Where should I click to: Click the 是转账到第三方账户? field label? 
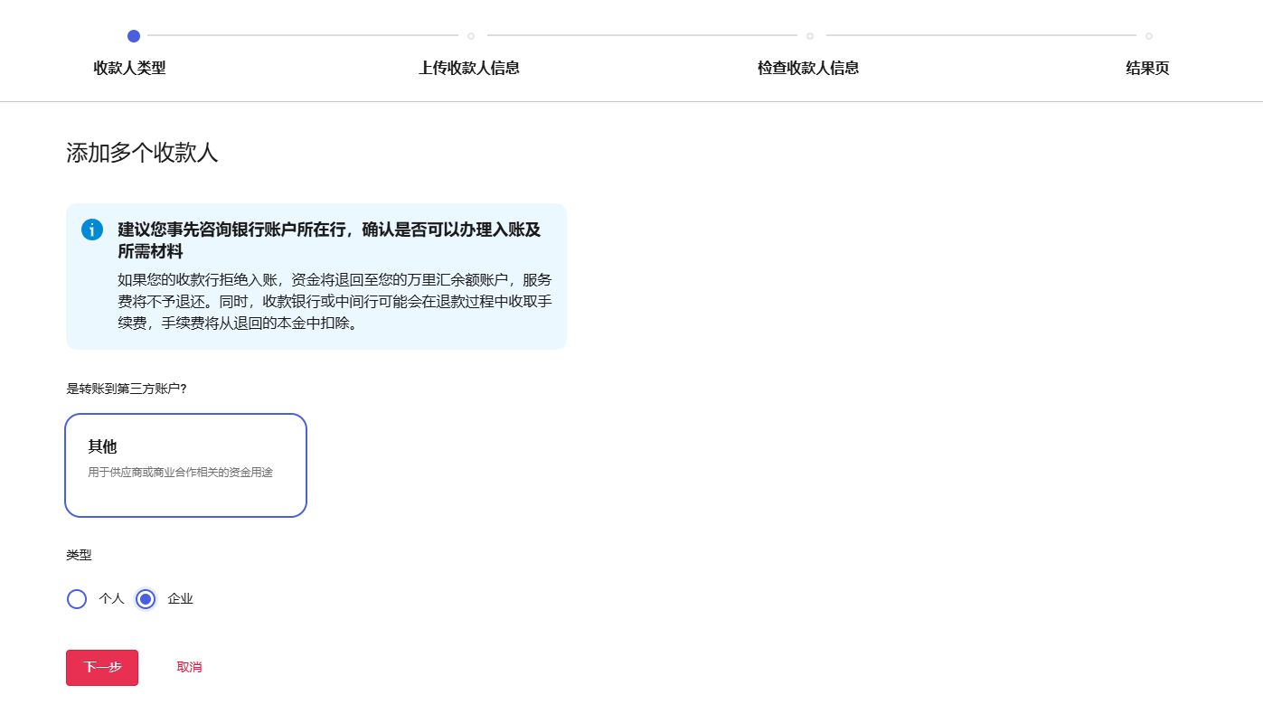click(x=127, y=389)
